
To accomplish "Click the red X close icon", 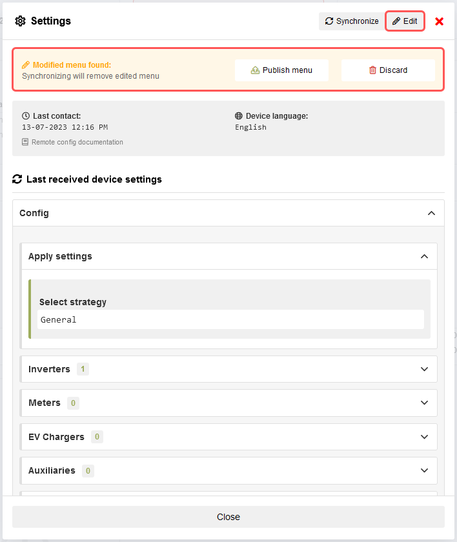I will 440,21.
